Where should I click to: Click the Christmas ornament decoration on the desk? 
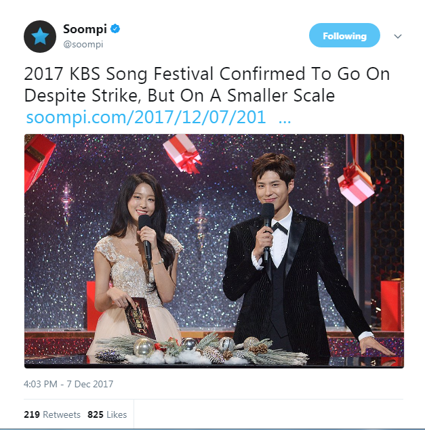tap(202, 349)
